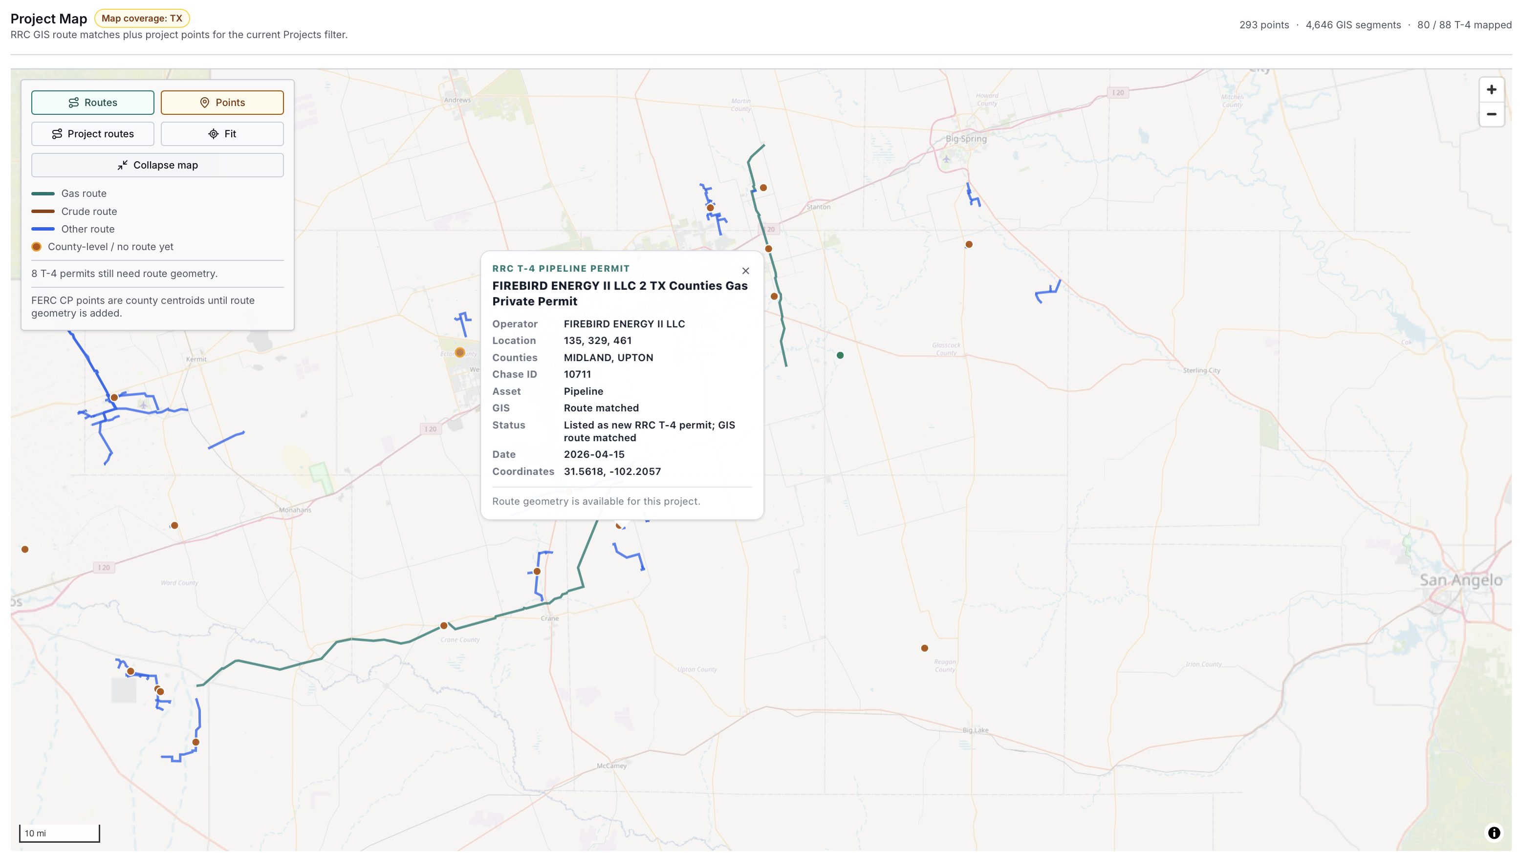Click the County-level no route legend dot
The width and height of the screenshot is (1520, 853).
[37, 247]
